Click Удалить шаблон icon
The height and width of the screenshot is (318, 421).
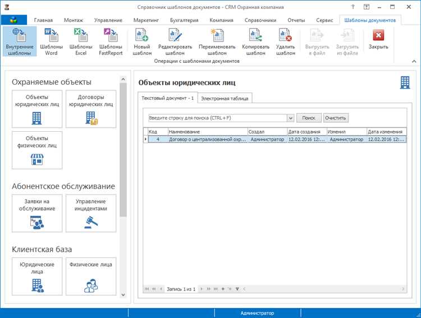pos(285,35)
